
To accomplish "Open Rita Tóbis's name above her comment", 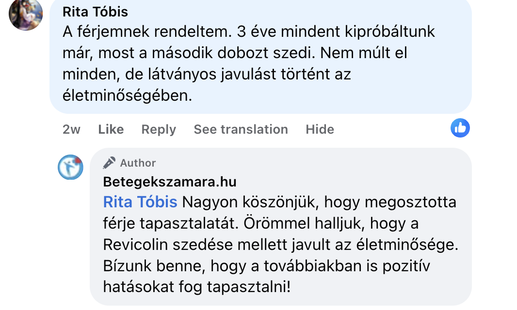I will (x=96, y=11).
